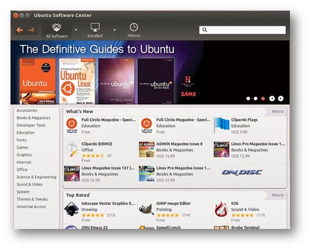
Task: Select the second banner page dot
Action: click(256, 98)
